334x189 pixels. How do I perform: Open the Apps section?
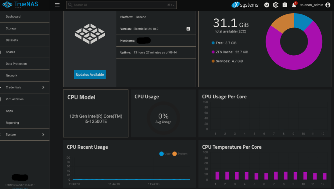coord(9,111)
